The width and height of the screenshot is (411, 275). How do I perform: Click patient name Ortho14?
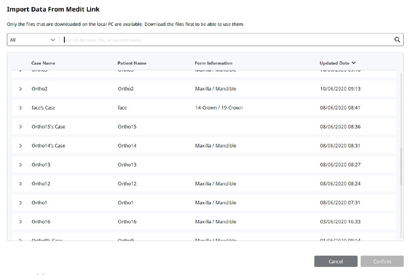127,146
